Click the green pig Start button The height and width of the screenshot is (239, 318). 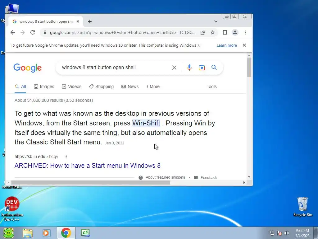tap(8, 233)
